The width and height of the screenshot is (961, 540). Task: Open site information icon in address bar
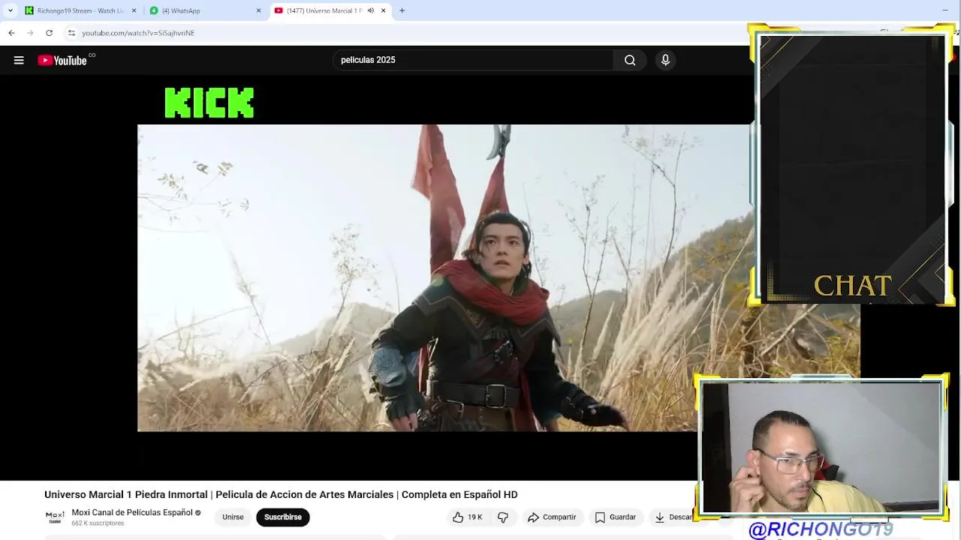click(71, 33)
